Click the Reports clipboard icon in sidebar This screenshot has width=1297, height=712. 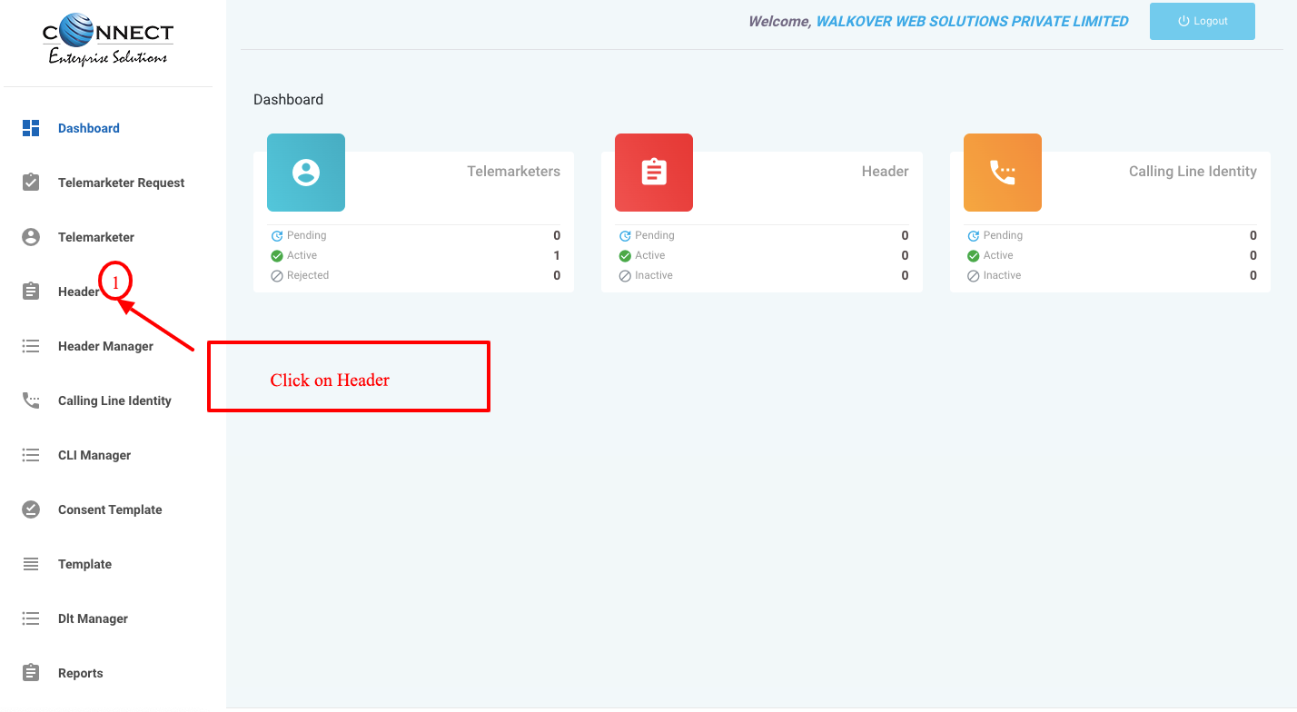(x=31, y=673)
